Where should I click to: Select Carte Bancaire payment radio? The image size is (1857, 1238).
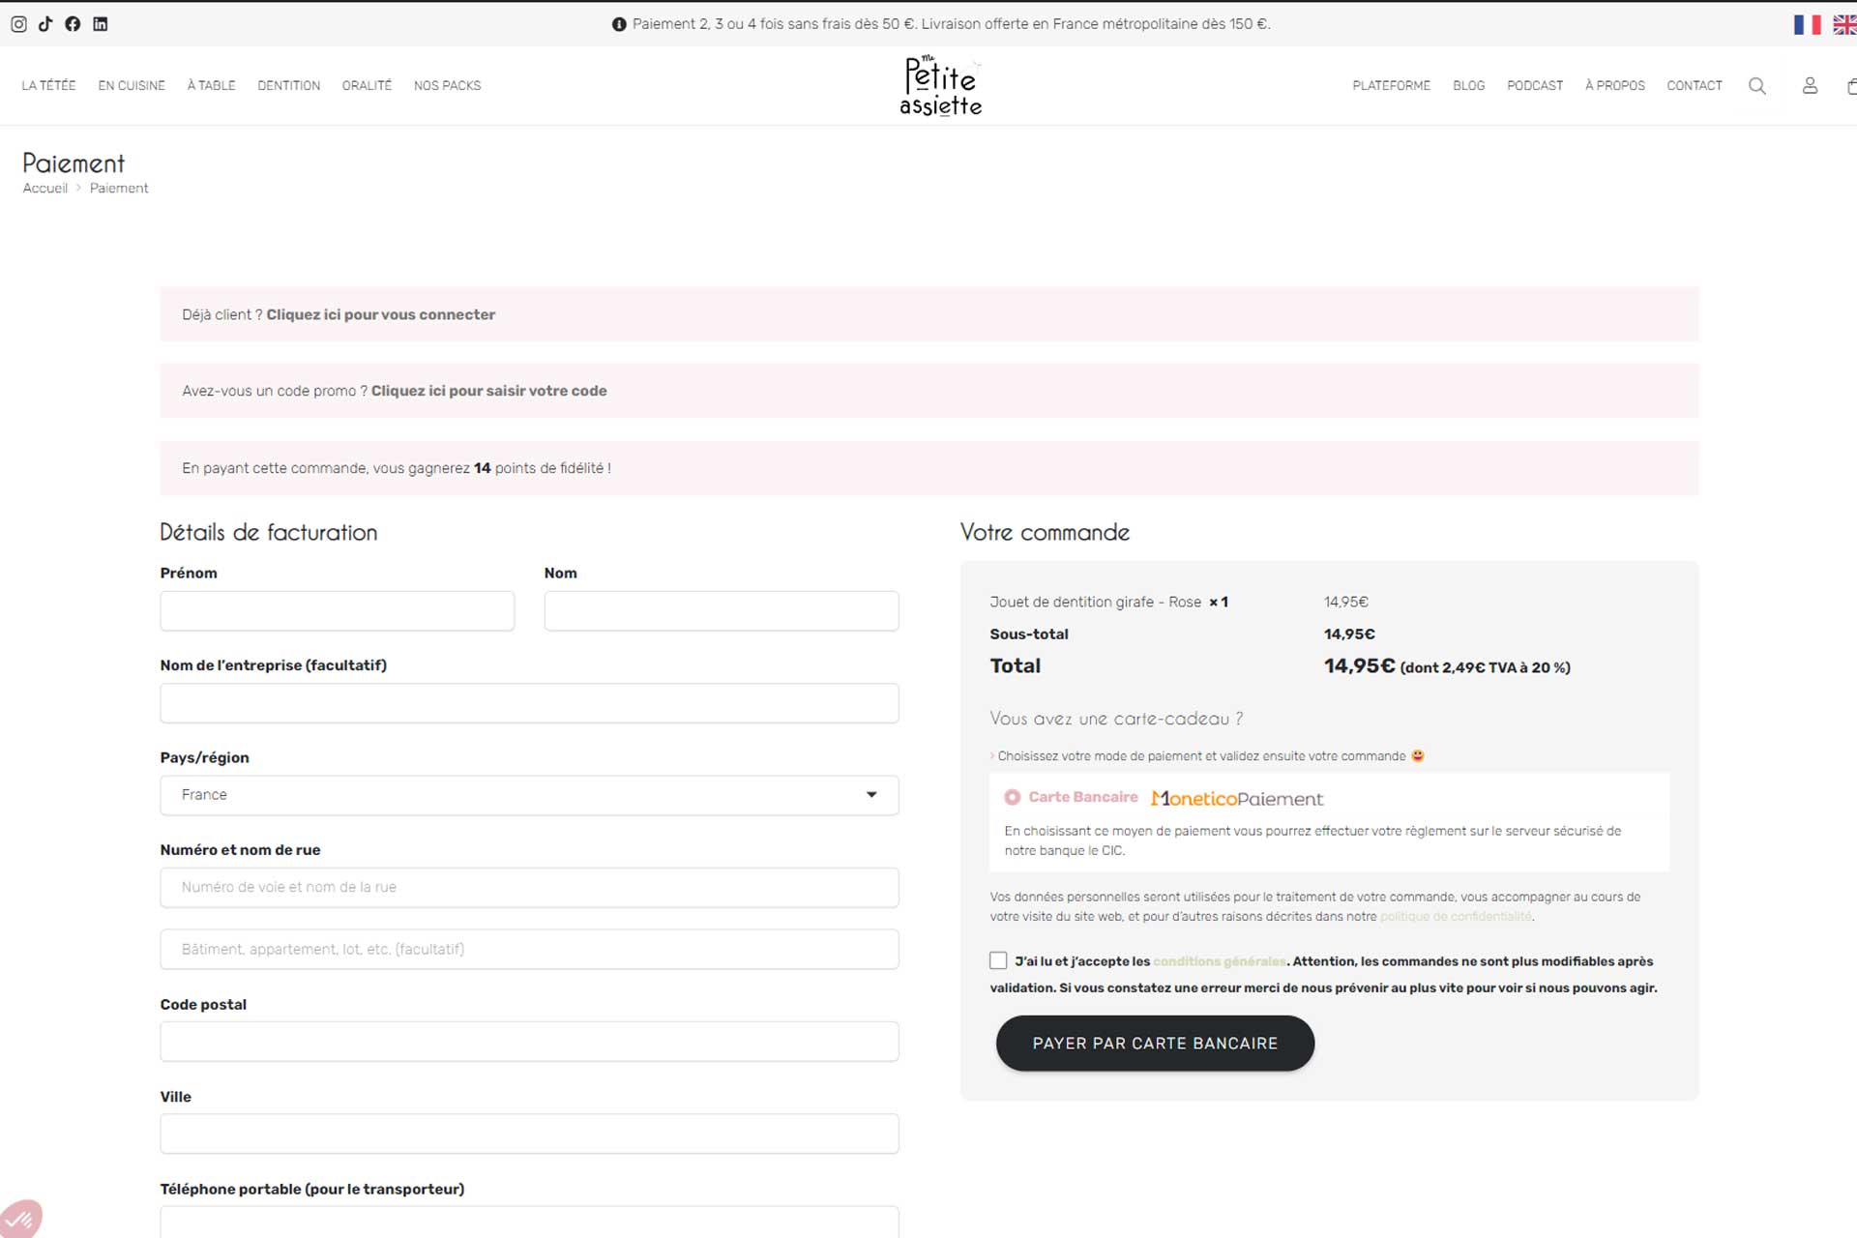point(1012,797)
